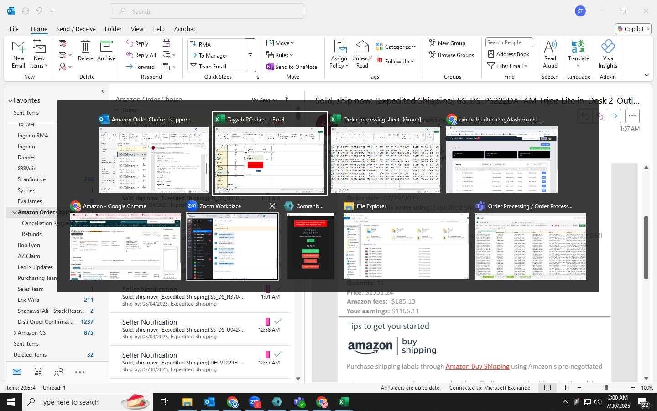Adjust the zoom slider in status bar
Viewport: 657px width, 411px height.
pos(606,388)
